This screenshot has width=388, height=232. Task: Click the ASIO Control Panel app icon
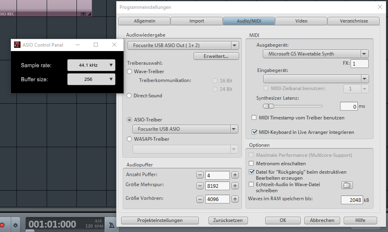17,45
